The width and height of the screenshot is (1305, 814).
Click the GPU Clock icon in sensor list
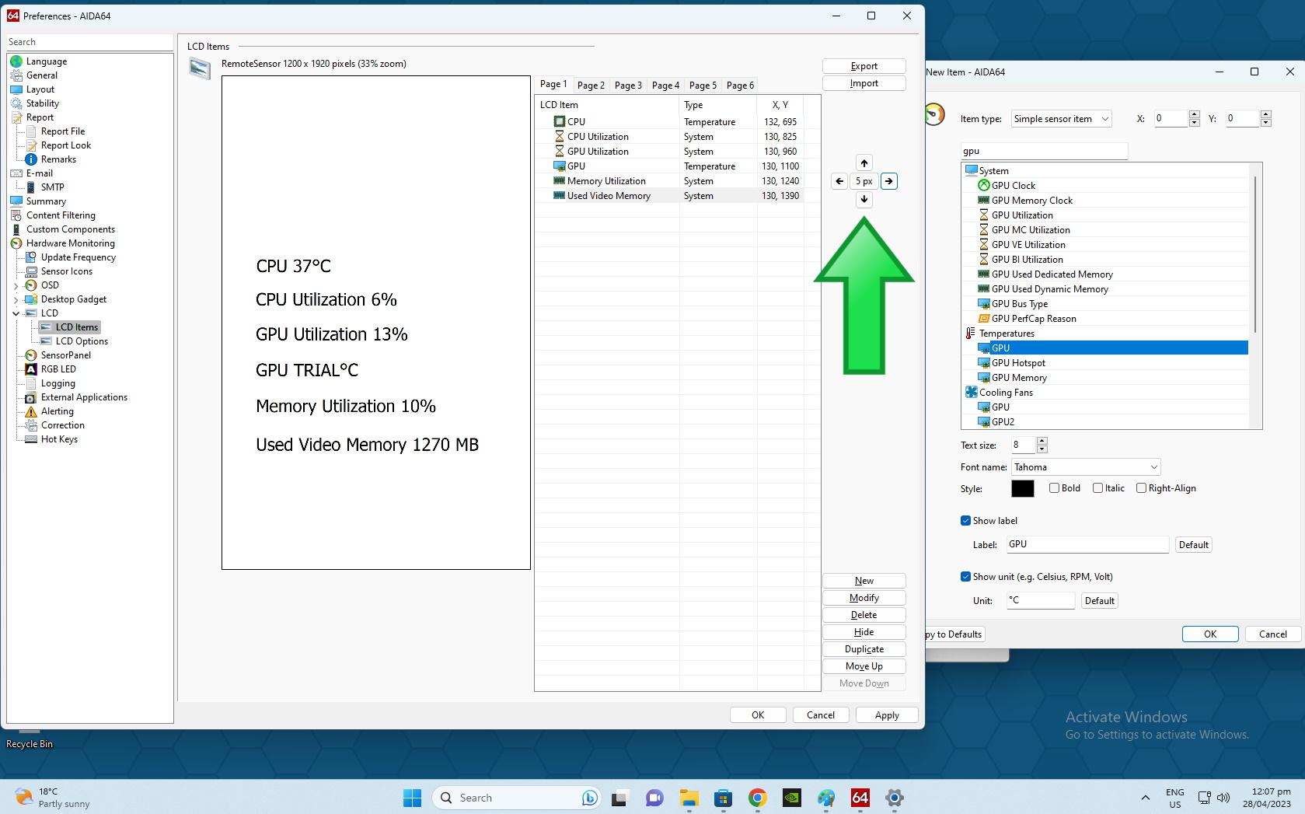point(984,186)
